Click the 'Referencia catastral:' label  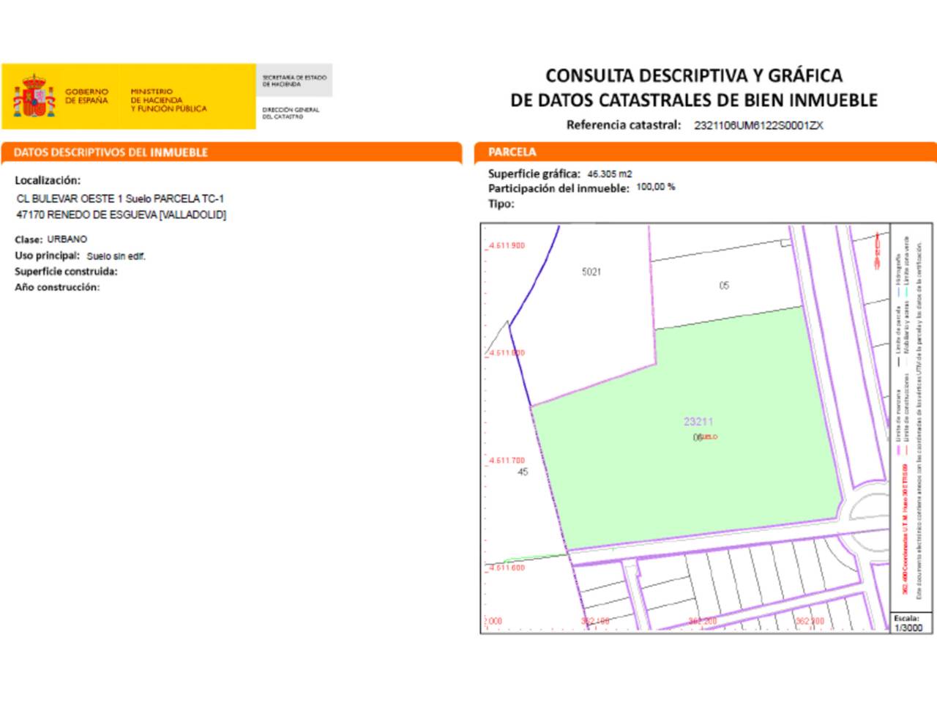point(624,125)
